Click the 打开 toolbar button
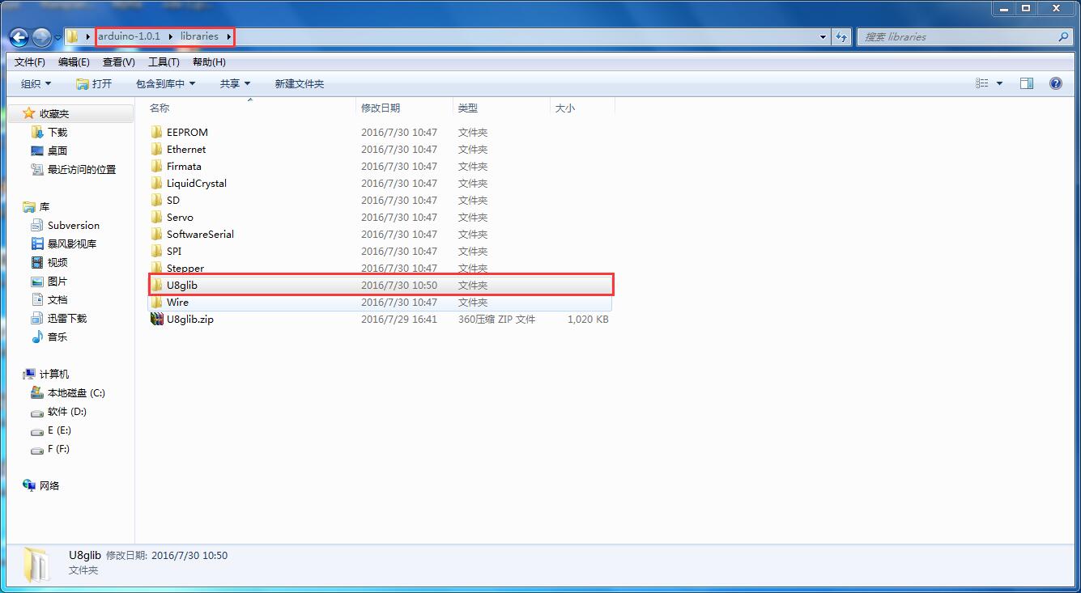1081x593 pixels. point(94,83)
